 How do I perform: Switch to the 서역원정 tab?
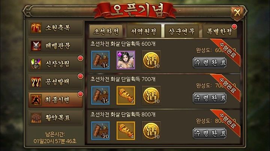pyautogui.click(x=144, y=31)
